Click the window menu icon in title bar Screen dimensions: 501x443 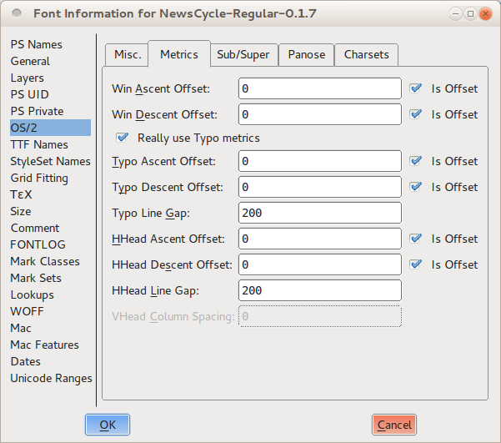point(17,13)
